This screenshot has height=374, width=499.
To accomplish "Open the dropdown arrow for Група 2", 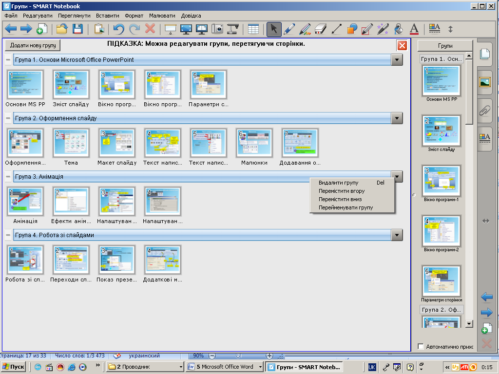I will tap(397, 118).
